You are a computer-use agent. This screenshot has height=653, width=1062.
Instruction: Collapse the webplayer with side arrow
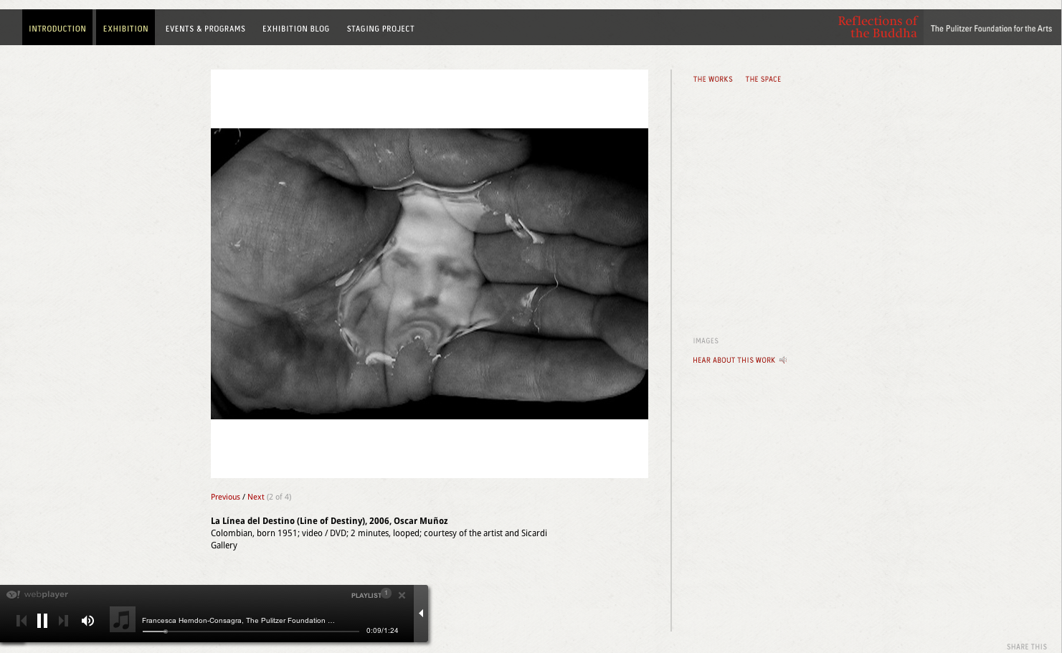[x=421, y=614]
